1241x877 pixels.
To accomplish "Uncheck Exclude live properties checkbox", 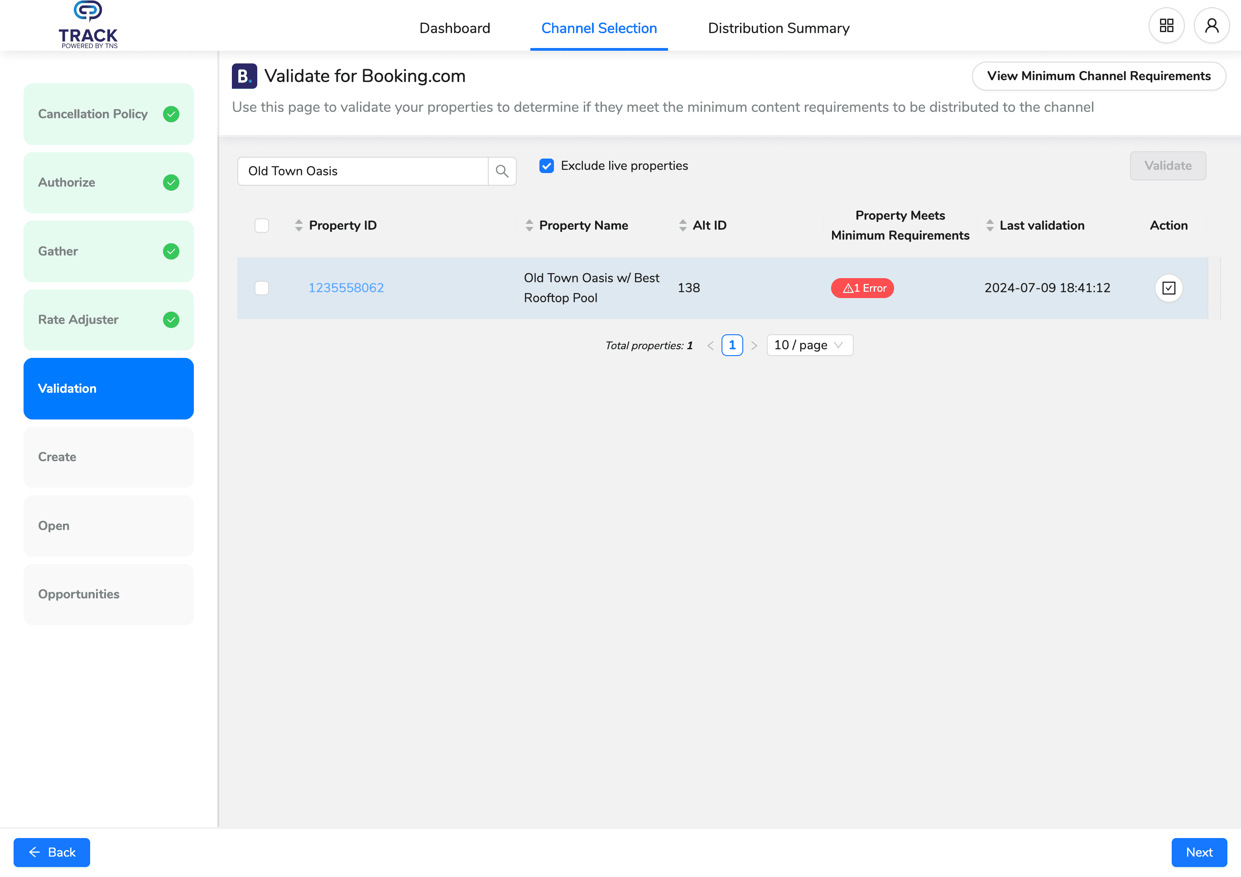I will [x=547, y=166].
